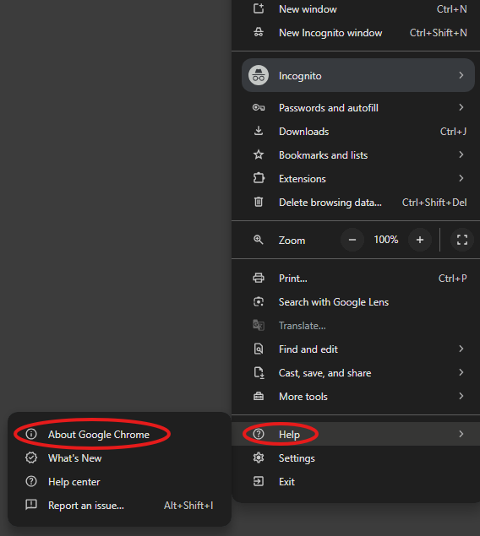480x536 pixels.
Task: Select What's New in Help submenu
Action: tap(119, 458)
